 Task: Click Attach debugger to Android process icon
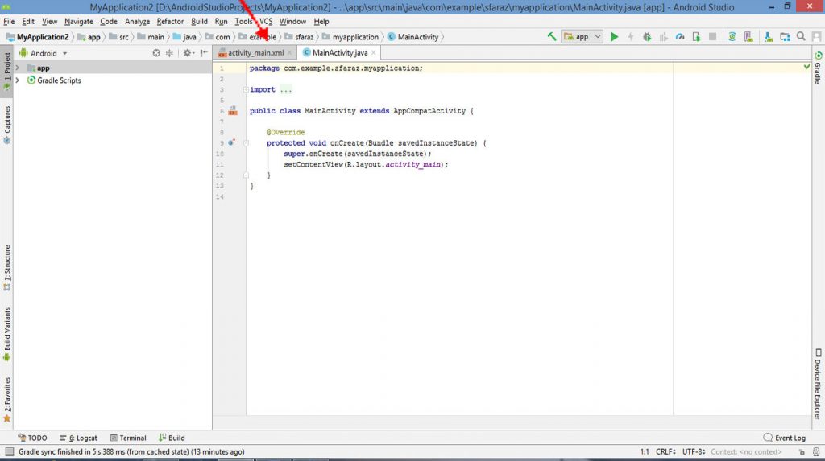(x=696, y=37)
